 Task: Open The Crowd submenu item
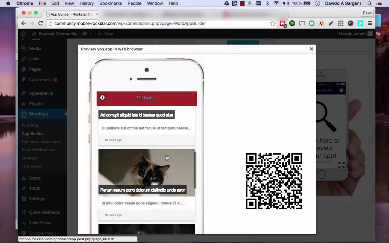pos(32,166)
